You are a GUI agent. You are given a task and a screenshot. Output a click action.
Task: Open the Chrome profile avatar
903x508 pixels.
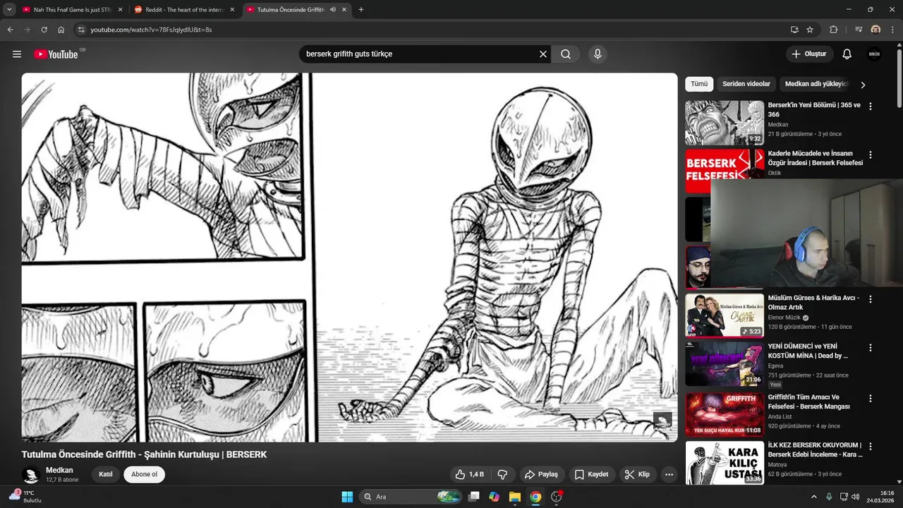[875, 30]
